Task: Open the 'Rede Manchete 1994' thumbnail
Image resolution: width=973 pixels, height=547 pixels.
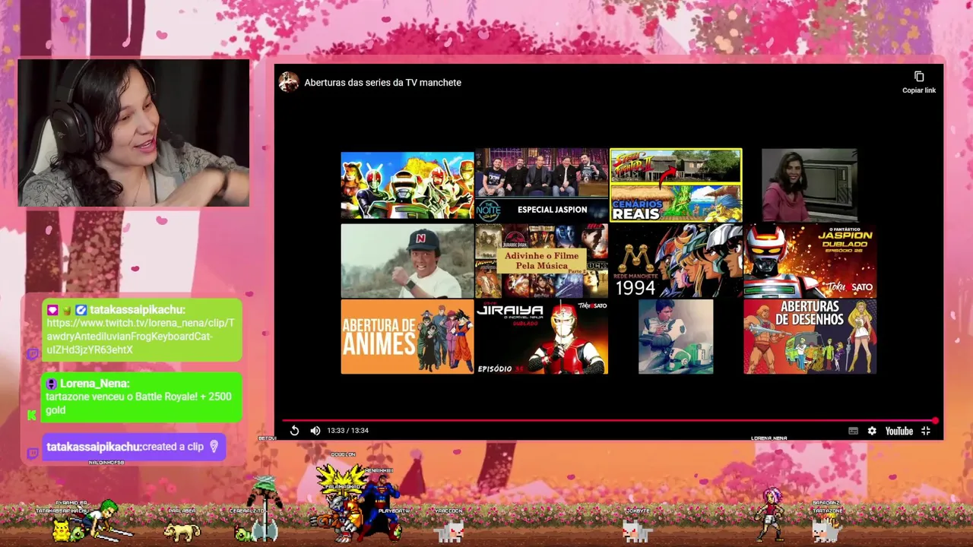Action: tap(676, 261)
